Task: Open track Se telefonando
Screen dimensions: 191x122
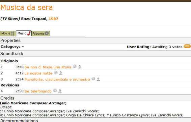Action: tap(38, 91)
